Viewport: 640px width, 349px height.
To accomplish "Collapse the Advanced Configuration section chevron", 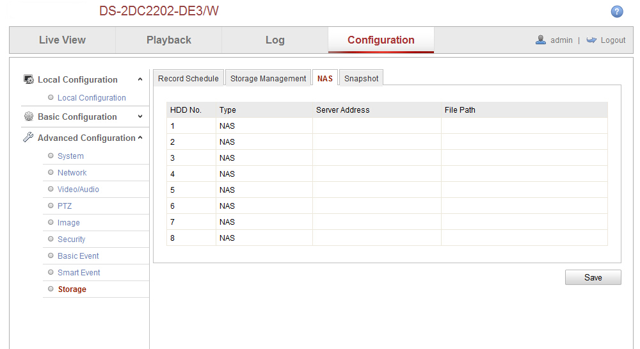I will 140,138.
